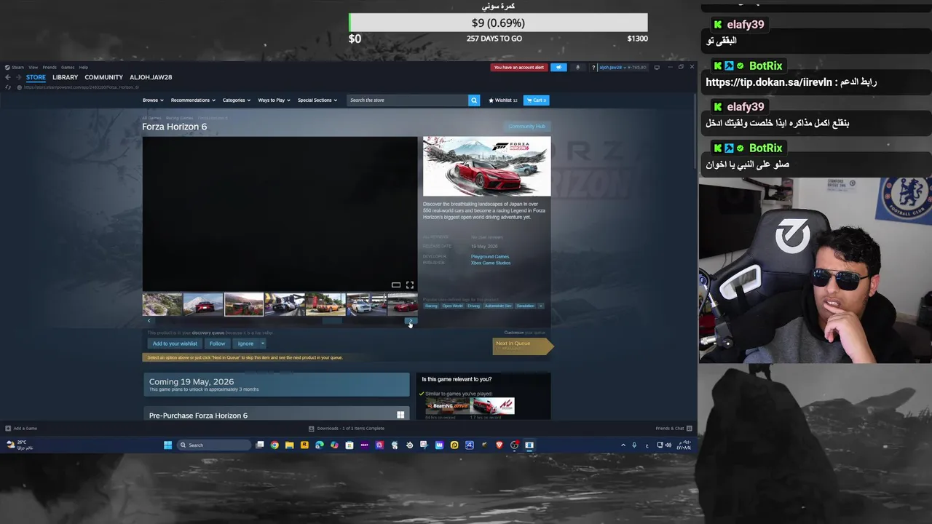Select the highlighted third screenshot thumbnail
The image size is (932, 524).
[244, 304]
